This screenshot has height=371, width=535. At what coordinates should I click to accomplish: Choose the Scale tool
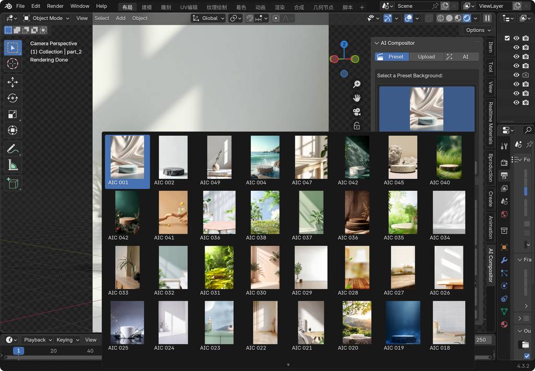(x=13, y=114)
